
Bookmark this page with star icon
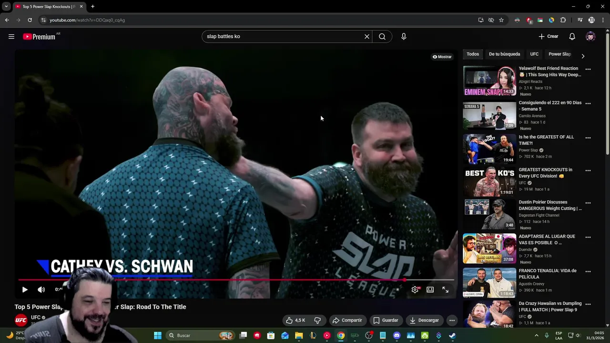501,20
